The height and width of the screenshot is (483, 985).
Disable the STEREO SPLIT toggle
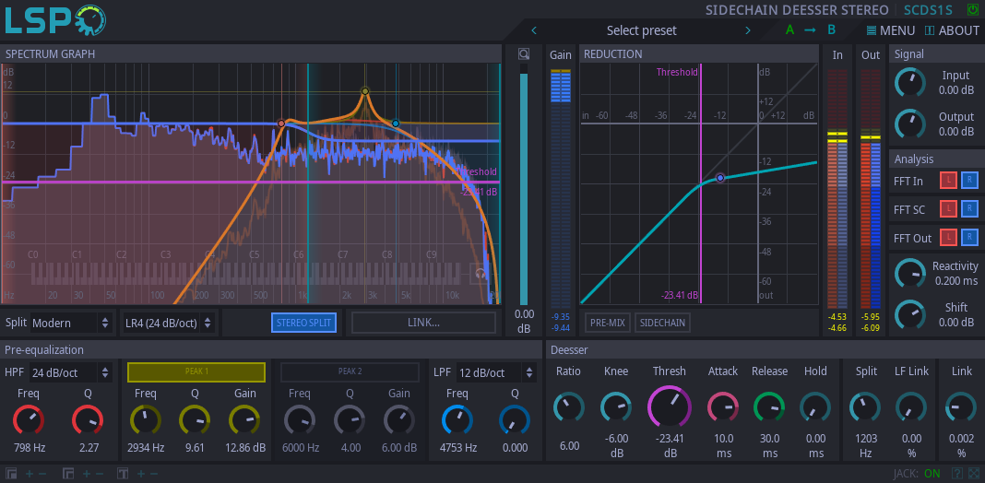pyautogui.click(x=304, y=323)
